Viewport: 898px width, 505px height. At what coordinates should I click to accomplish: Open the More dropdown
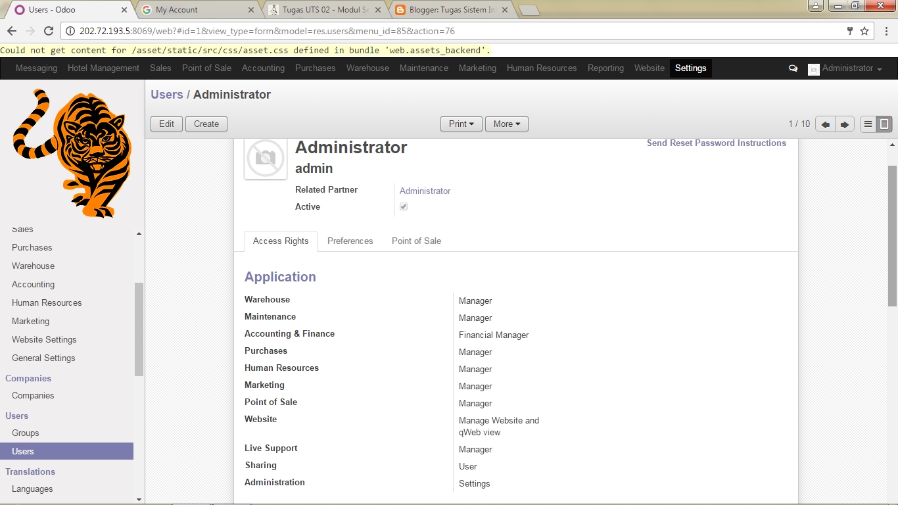click(x=507, y=124)
